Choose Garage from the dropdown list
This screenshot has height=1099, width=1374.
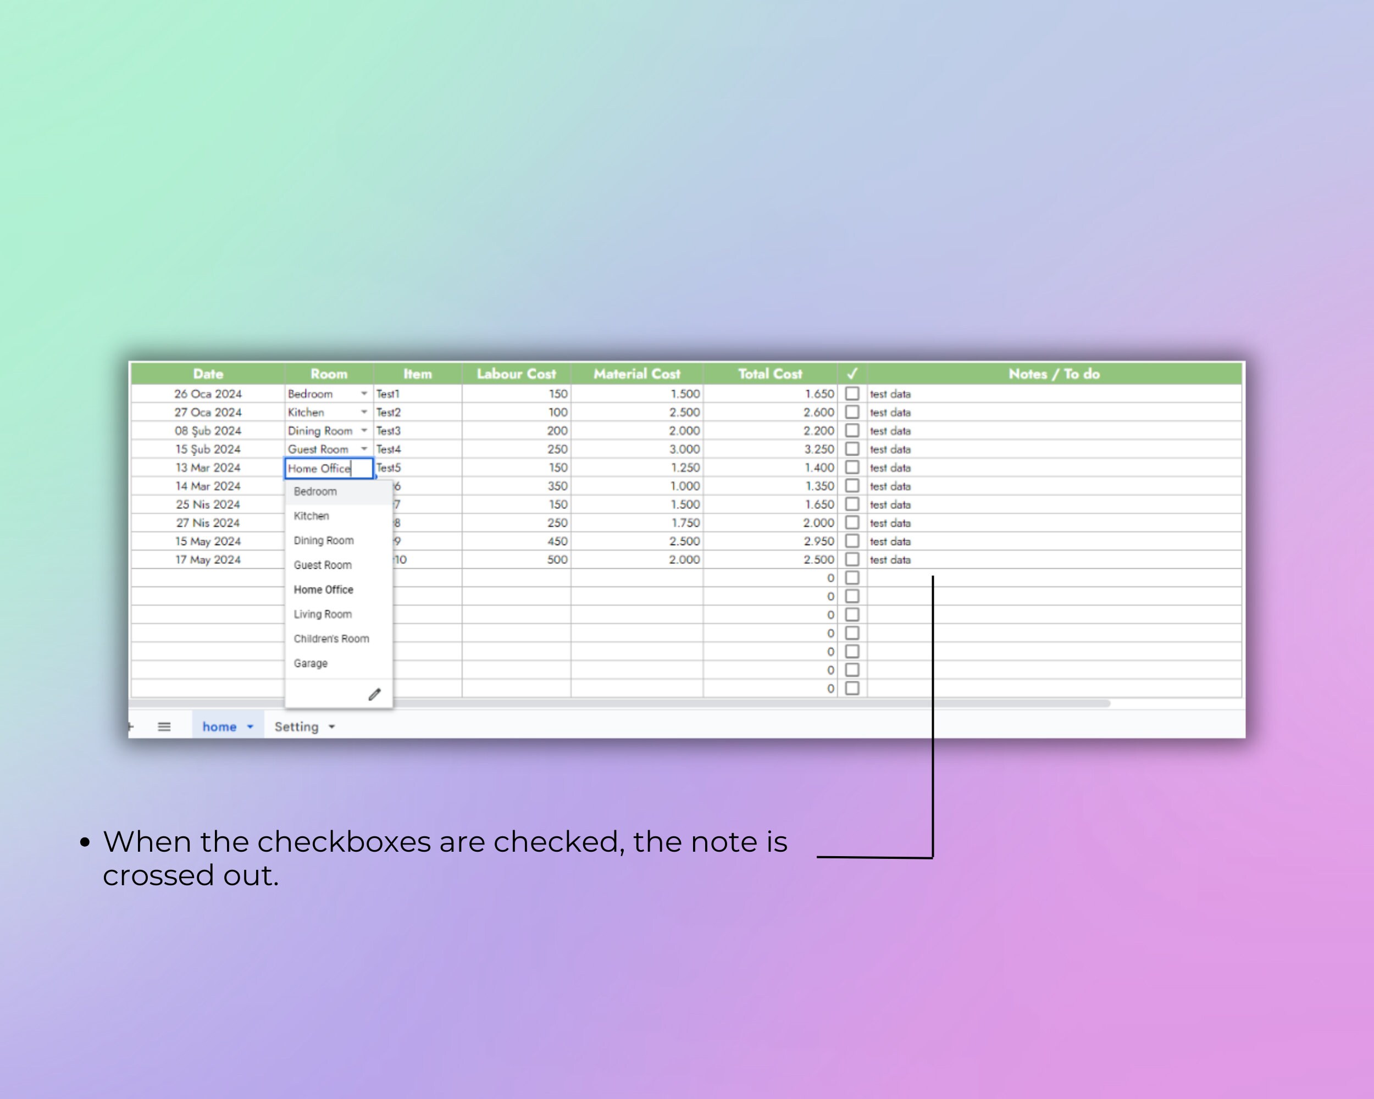tap(339, 663)
